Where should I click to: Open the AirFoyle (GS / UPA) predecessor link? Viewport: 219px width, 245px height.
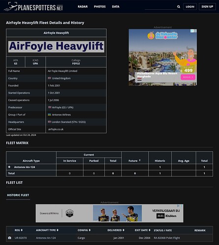click(63, 108)
